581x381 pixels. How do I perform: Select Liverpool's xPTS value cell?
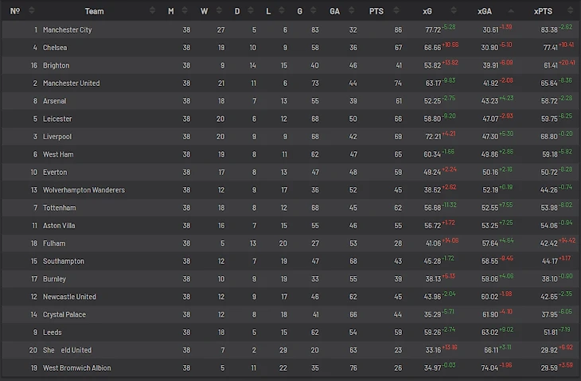[x=548, y=137]
